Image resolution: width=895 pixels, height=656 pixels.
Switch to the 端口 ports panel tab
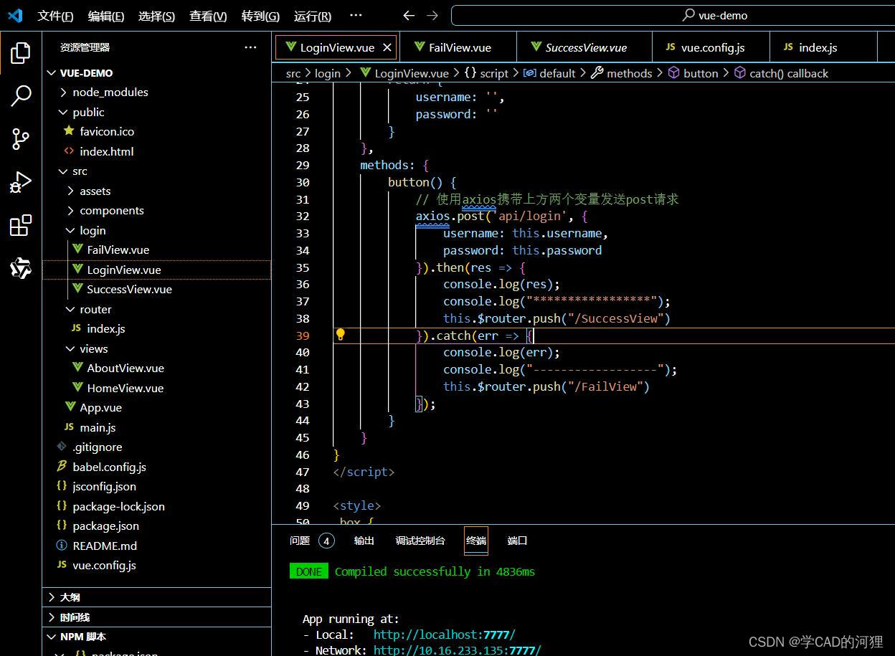pos(518,541)
